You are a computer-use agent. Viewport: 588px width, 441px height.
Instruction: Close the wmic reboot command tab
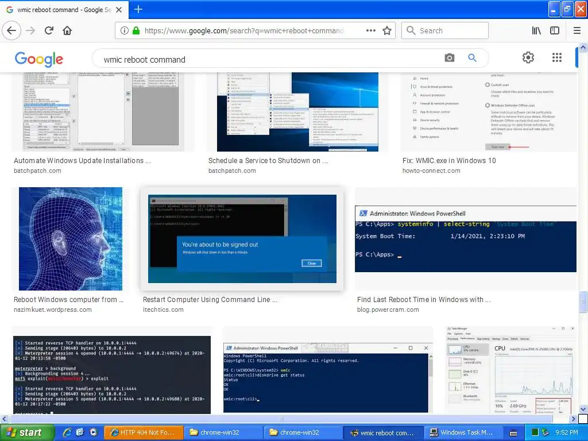click(x=119, y=10)
